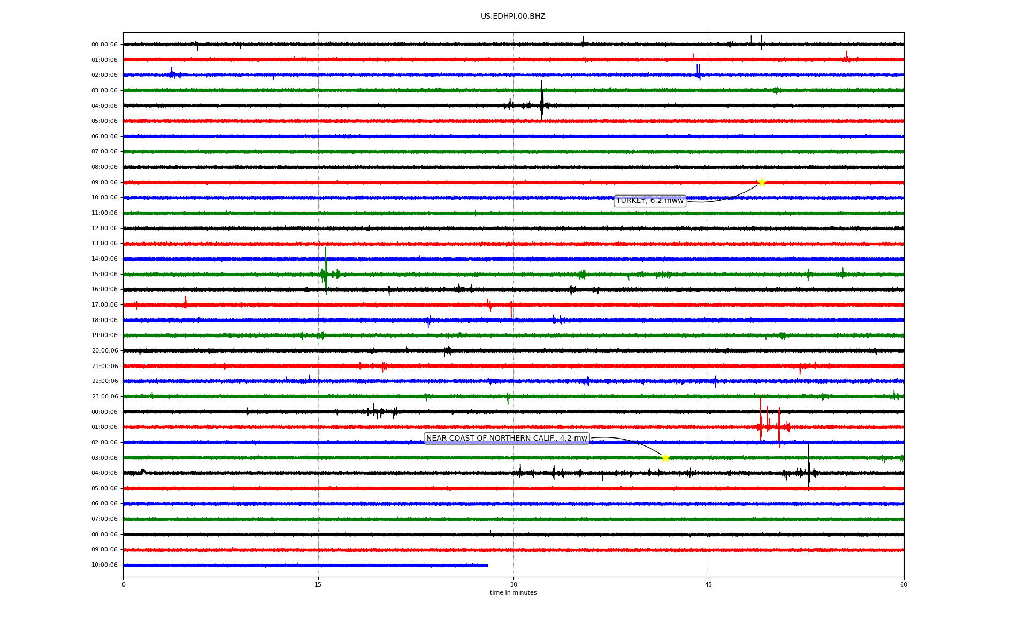Viewport: 1027px width, 641px height.
Task: Click the 03:00:06 label on the California star's row
Action: click(104, 458)
